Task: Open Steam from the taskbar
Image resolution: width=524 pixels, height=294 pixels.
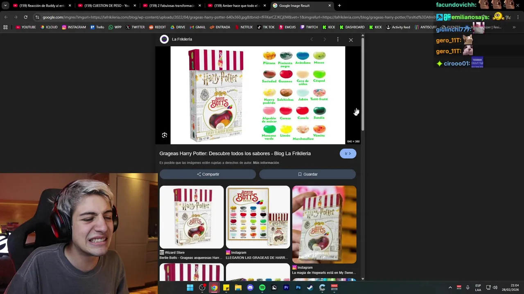Action: point(310,287)
